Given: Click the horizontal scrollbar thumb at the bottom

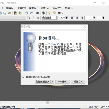Looking at the screenshot, I should click(48, 103).
